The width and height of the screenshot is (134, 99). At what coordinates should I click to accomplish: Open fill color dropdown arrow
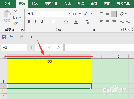click(x=70, y=22)
